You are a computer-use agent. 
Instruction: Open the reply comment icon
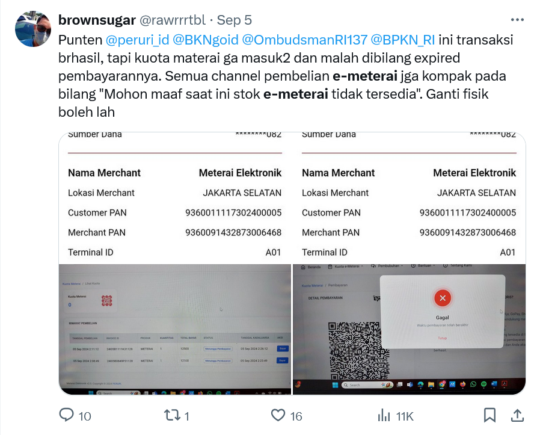(x=67, y=415)
